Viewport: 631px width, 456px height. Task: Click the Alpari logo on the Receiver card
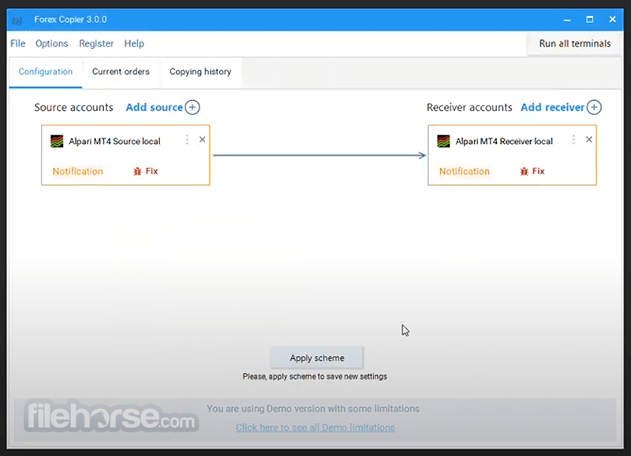443,142
